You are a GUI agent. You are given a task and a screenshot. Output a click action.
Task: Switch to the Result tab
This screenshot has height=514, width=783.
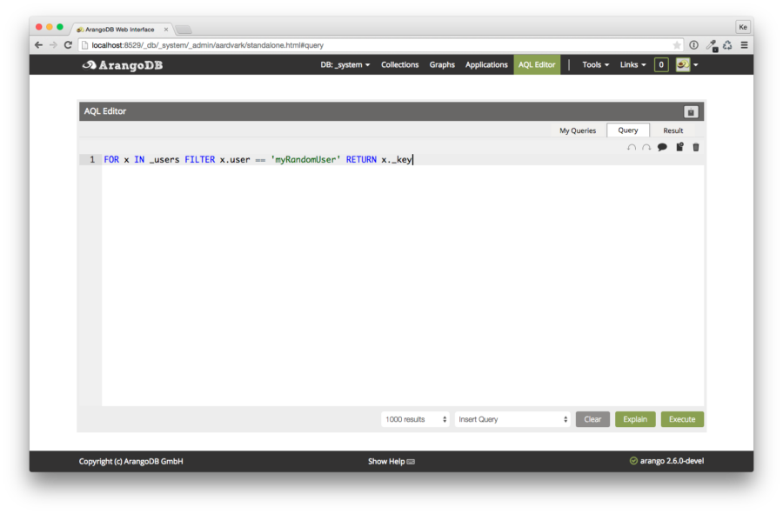click(673, 130)
